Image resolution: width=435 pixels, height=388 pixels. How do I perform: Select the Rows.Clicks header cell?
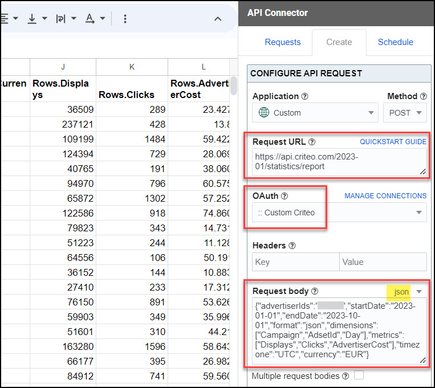pos(132,89)
